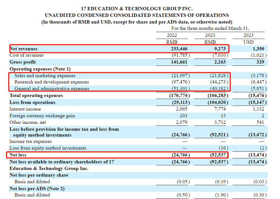Click the Interest income row label
This screenshot has height=199, width=280.
coord(25,109)
